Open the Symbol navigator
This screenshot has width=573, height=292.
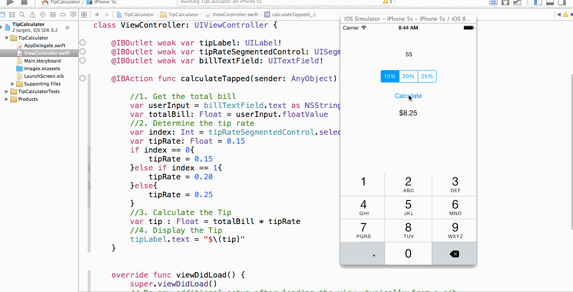pyautogui.click(x=13, y=15)
